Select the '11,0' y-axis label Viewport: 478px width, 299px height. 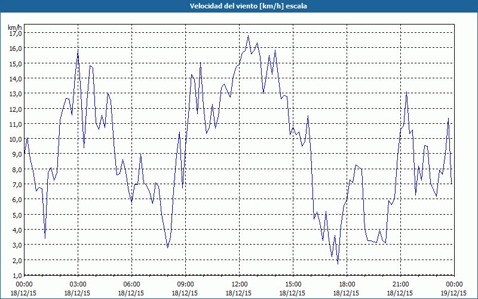coord(16,124)
